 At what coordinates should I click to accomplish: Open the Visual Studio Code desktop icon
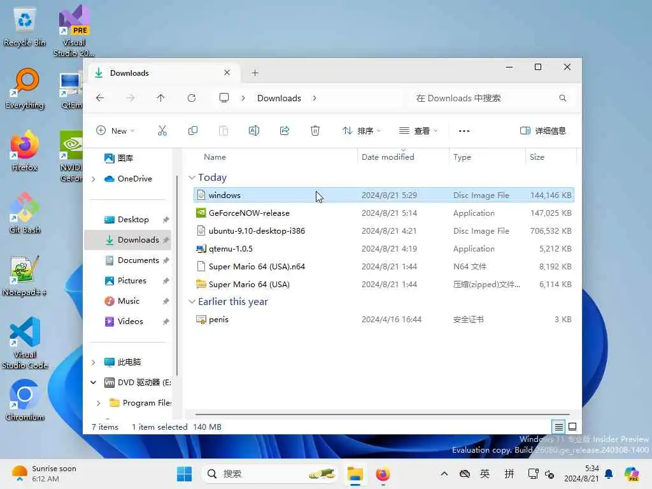point(25,343)
